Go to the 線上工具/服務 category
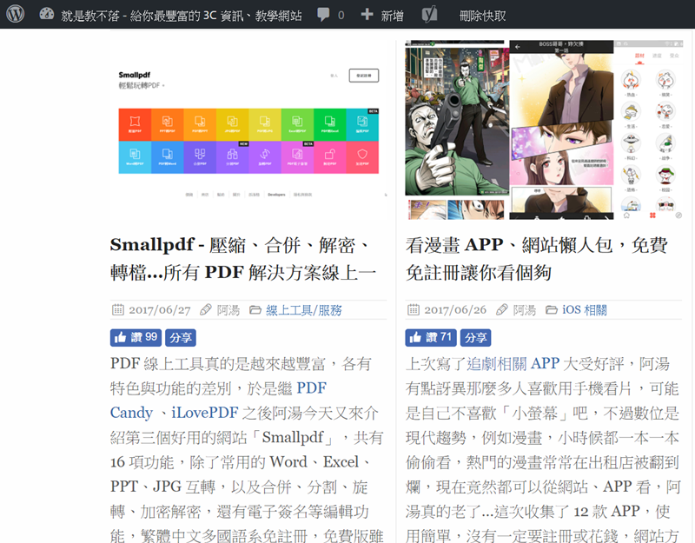Screen dimensions: 695x543 point(303,310)
